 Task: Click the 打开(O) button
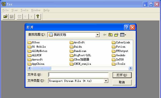[x=122, y=75]
